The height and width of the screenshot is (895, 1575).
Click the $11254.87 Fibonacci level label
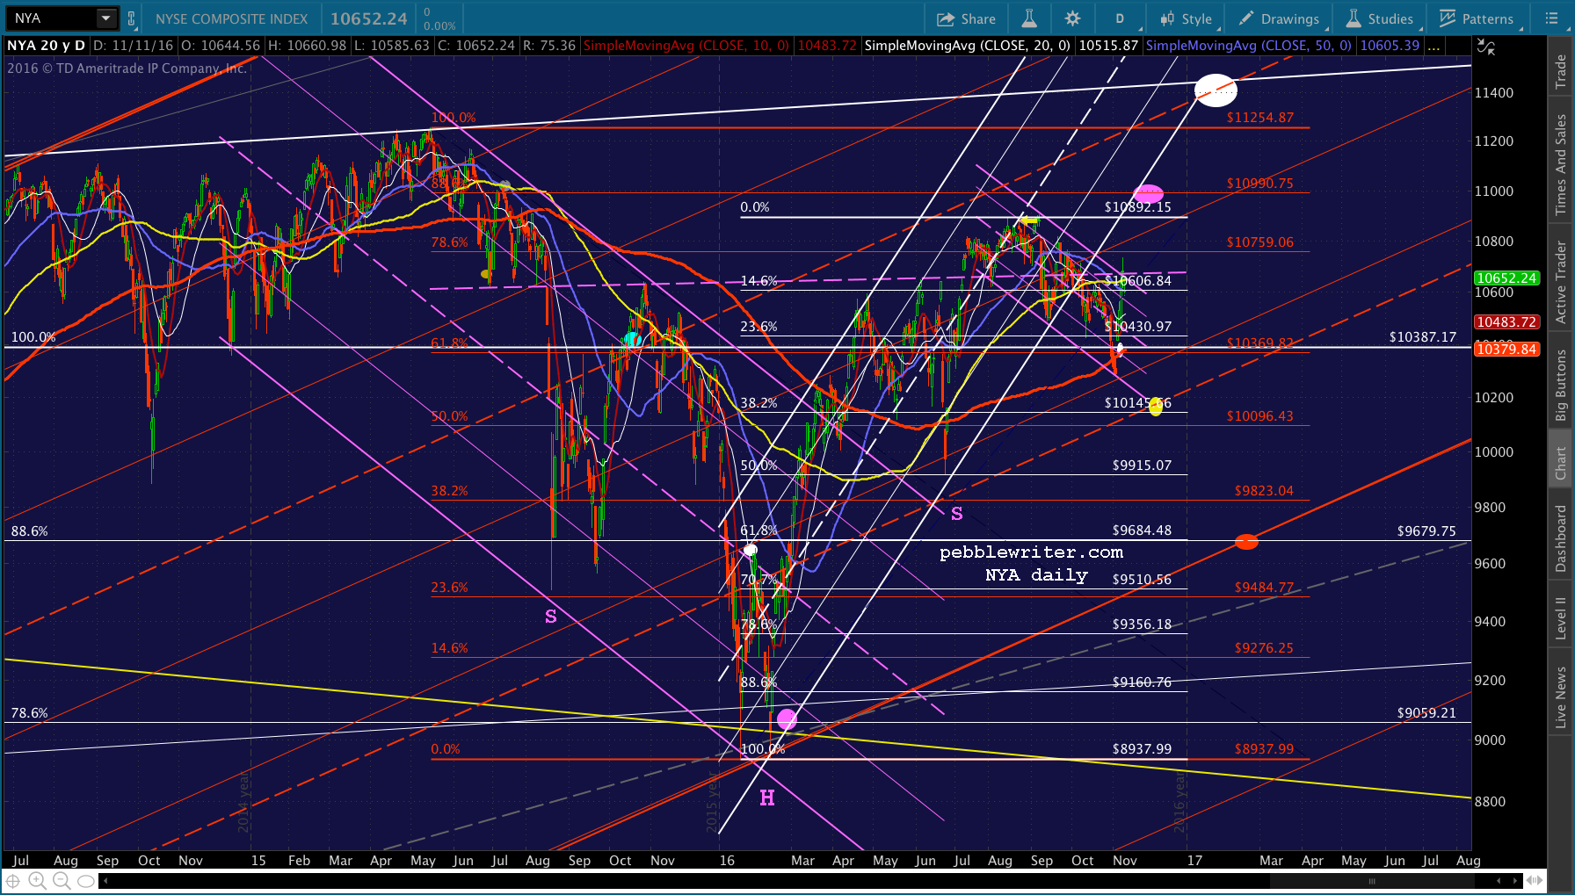tap(1260, 118)
